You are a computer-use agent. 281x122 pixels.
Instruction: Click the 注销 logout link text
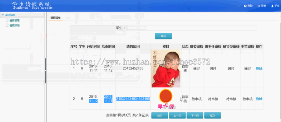(263, 6)
